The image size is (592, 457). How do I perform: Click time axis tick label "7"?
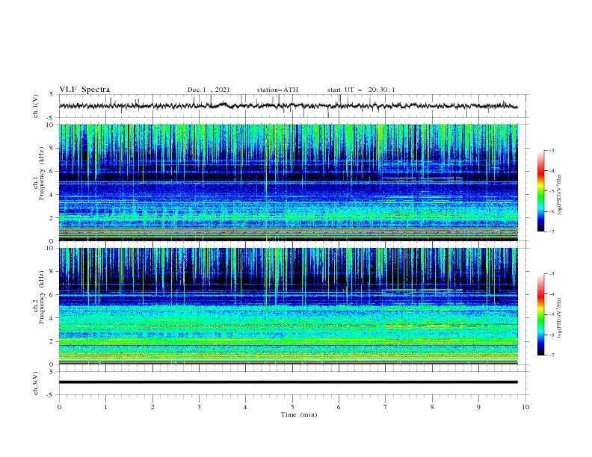coord(386,407)
